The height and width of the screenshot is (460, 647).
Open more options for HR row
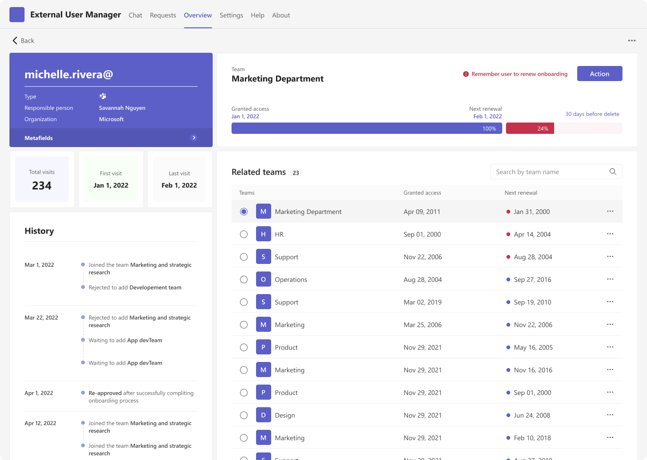point(610,234)
